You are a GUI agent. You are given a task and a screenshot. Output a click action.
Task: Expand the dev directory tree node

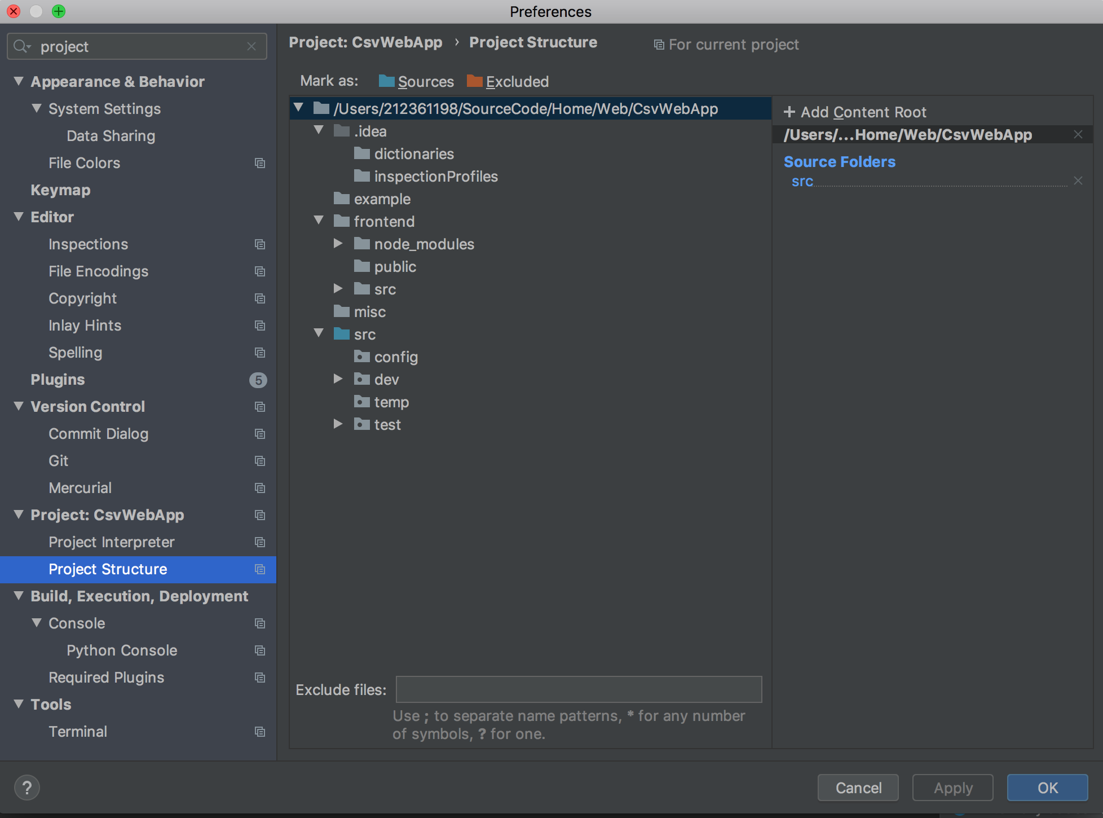[338, 380]
